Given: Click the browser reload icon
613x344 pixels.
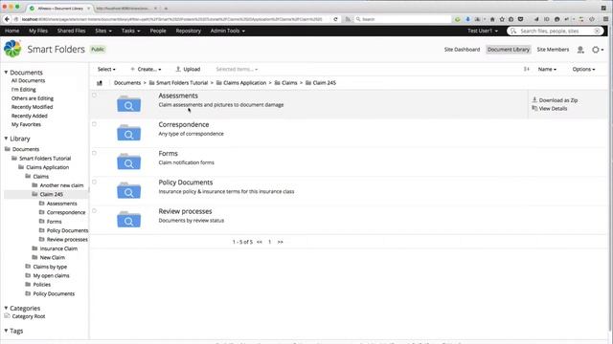Looking at the screenshot, I should [335, 19].
